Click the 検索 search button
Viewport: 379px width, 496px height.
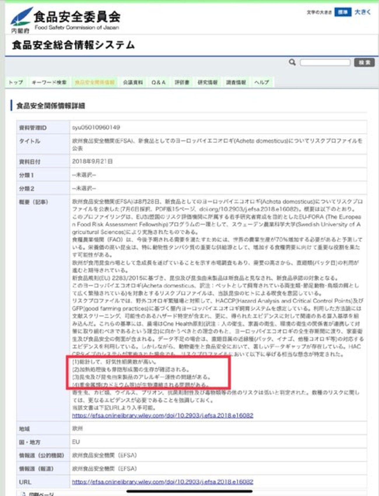click(364, 62)
